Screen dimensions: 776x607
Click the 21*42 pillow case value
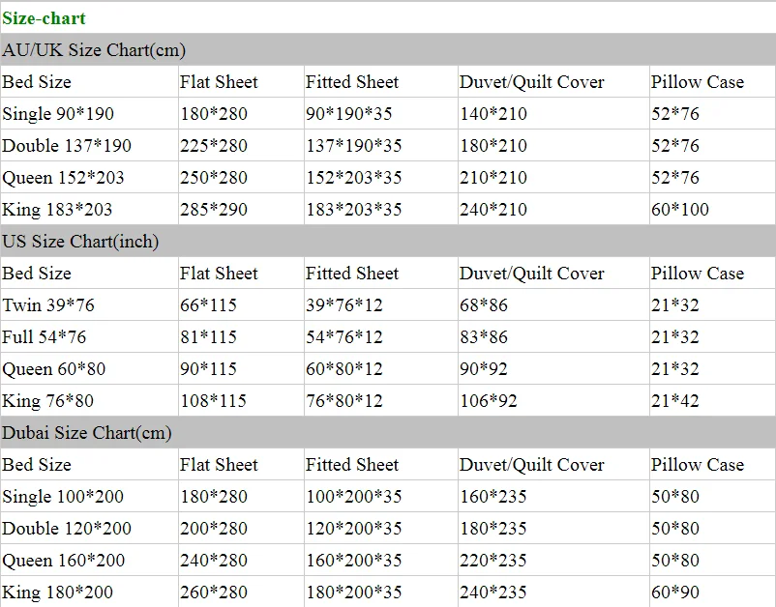click(675, 400)
